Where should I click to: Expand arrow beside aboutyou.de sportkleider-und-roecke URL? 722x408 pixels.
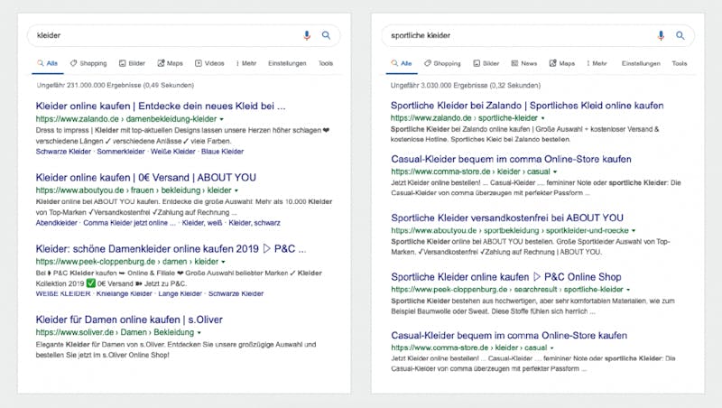pyautogui.click(x=634, y=231)
